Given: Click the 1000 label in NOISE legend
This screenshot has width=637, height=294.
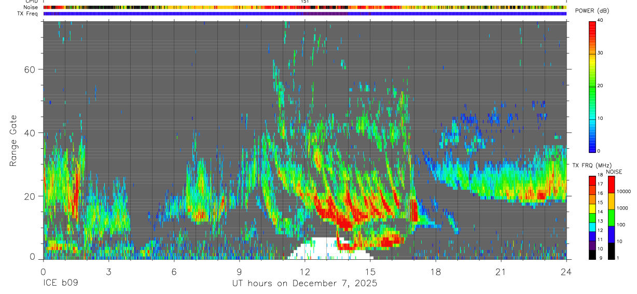Looking at the screenshot, I should coord(622,208).
